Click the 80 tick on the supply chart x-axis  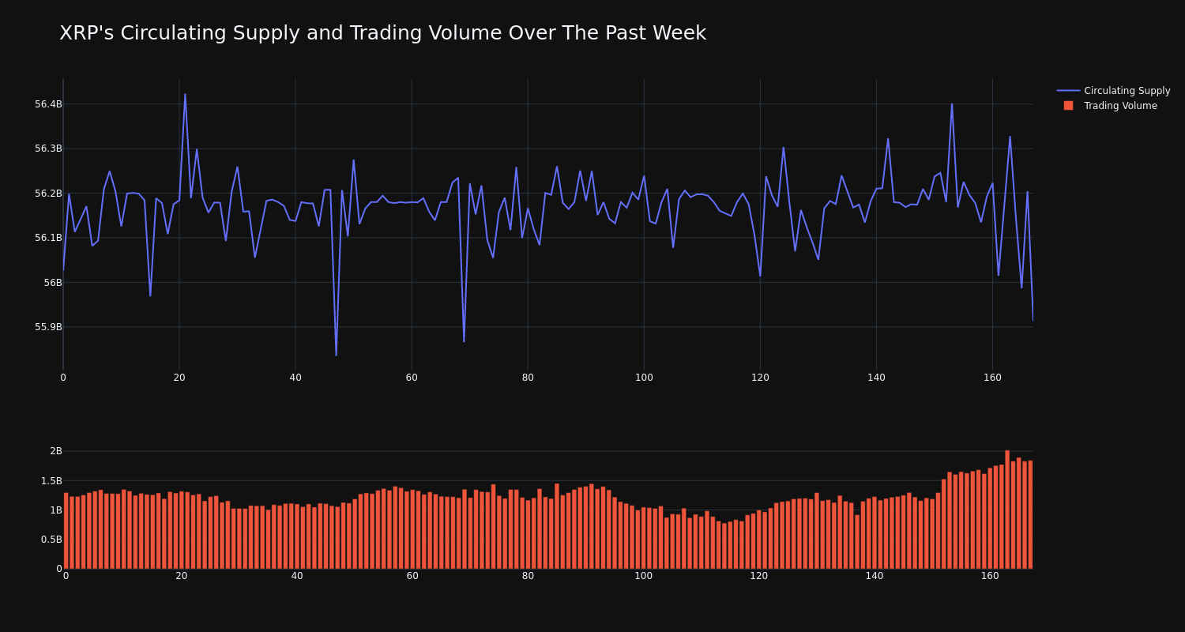[528, 378]
